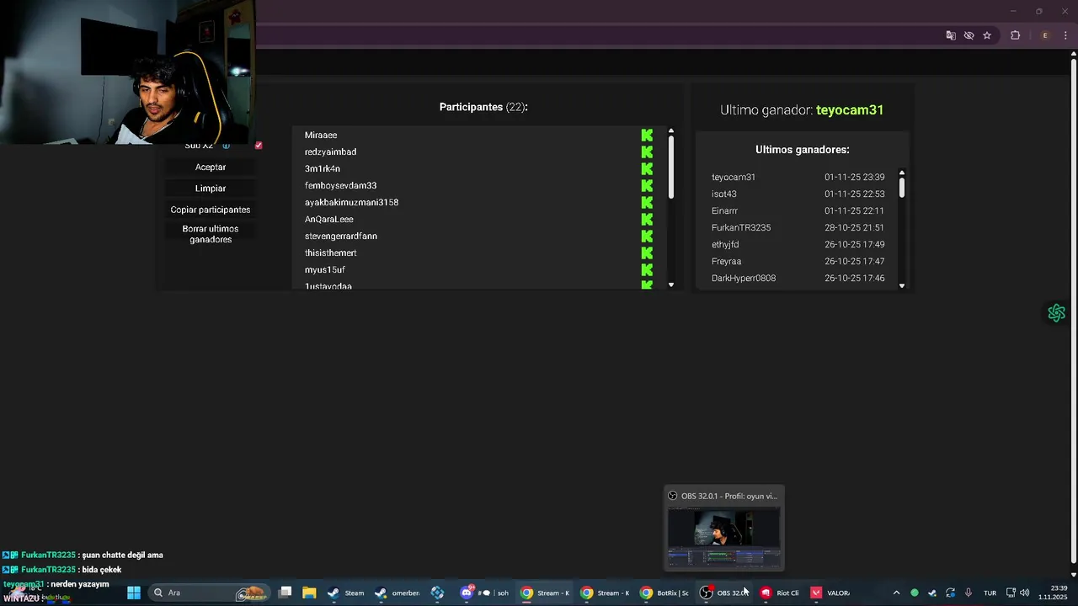Click the Kick icon beside thisisthemert

[x=647, y=252]
